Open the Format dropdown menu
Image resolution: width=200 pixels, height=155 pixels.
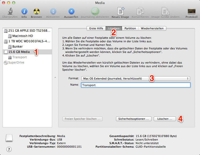pos(136,79)
